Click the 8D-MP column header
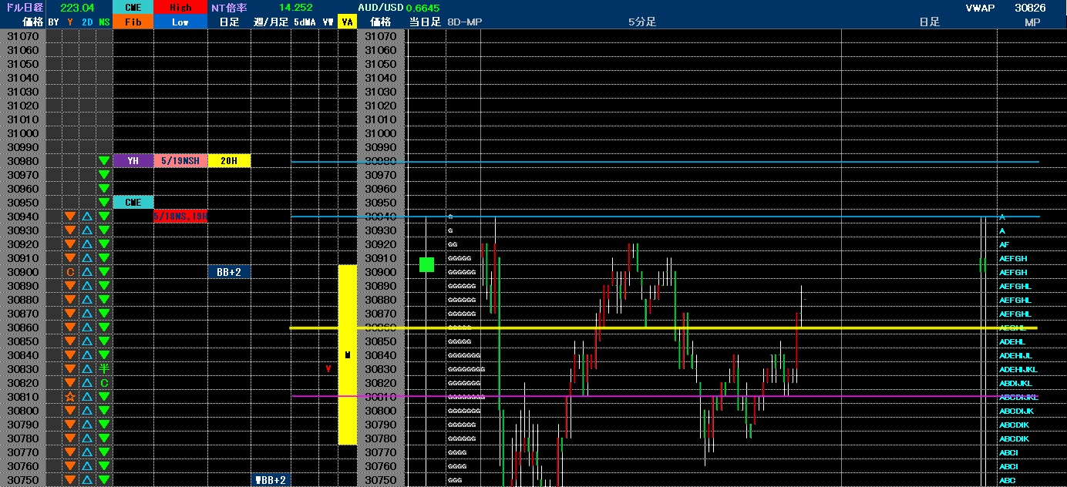The image size is (1067, 487). (x=464, y=22)
